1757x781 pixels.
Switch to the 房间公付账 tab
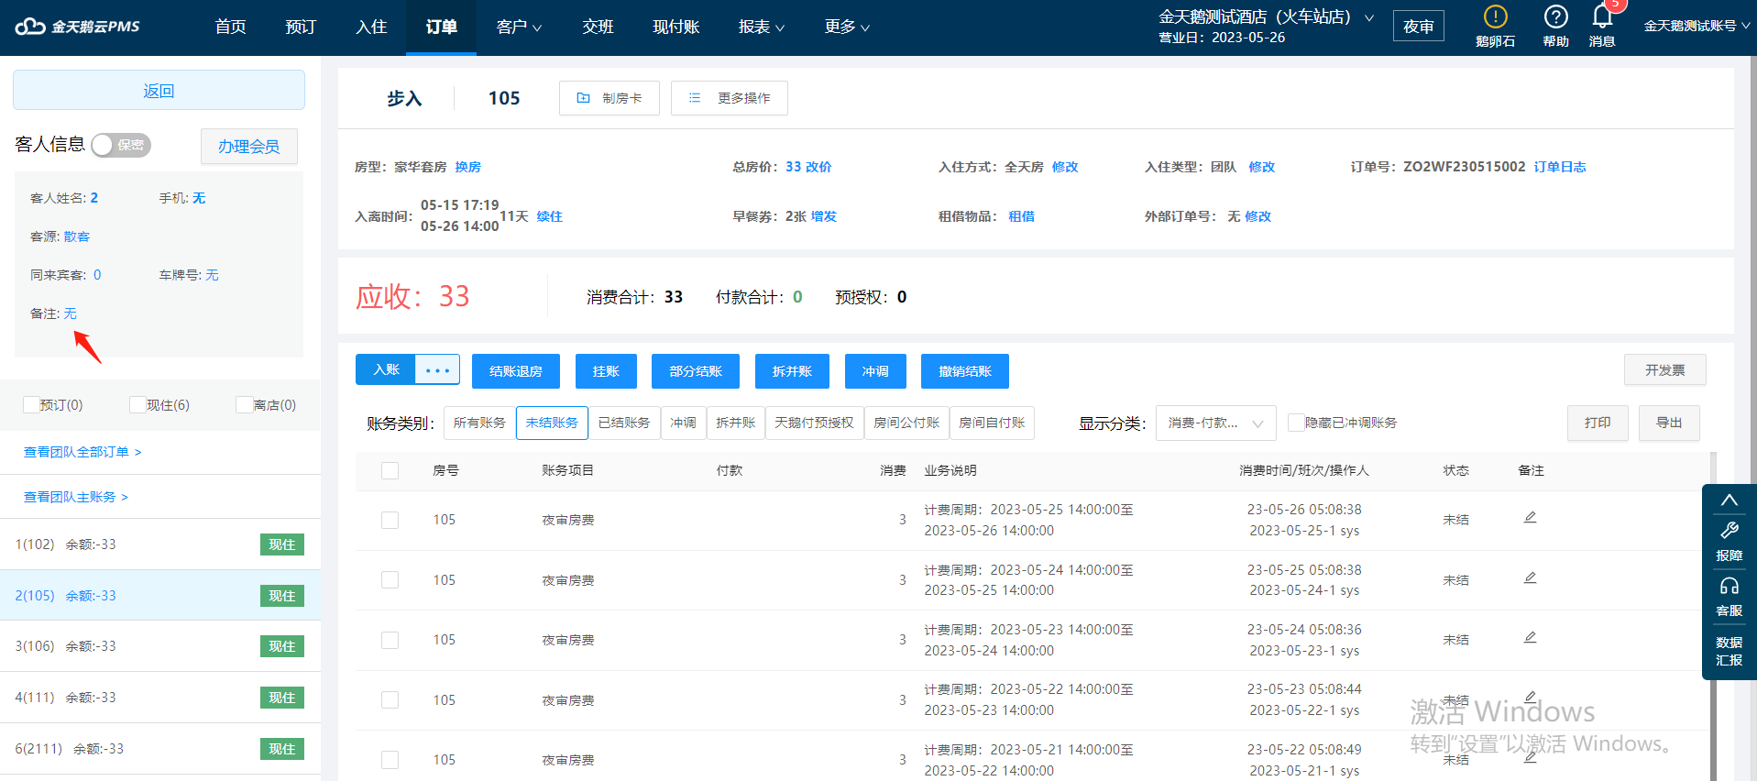(906, 423)
